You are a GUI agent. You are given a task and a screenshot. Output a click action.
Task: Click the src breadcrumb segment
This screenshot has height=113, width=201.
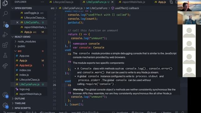pyautogui.click(x=52, y=8)
